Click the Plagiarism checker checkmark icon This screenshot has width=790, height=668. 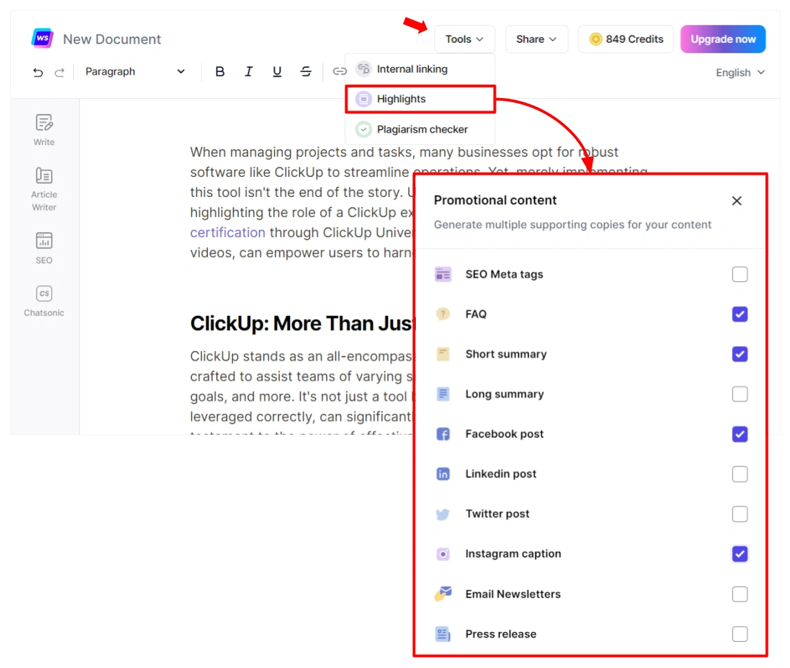click(x=363, y=130)
